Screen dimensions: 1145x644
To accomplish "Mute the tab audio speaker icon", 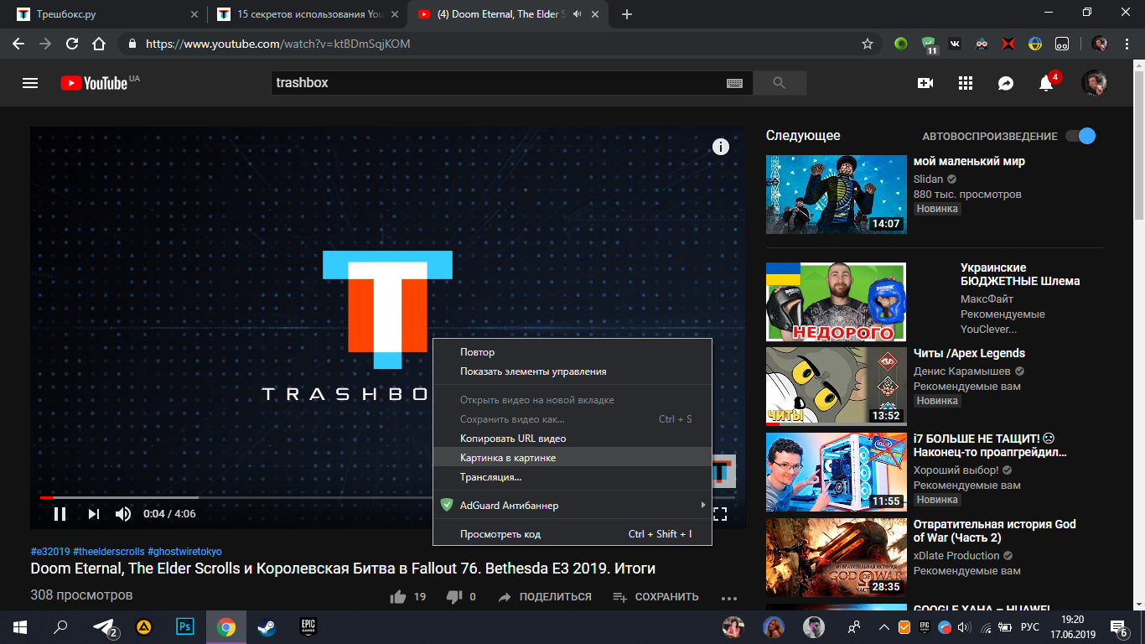I will (576, 14).
